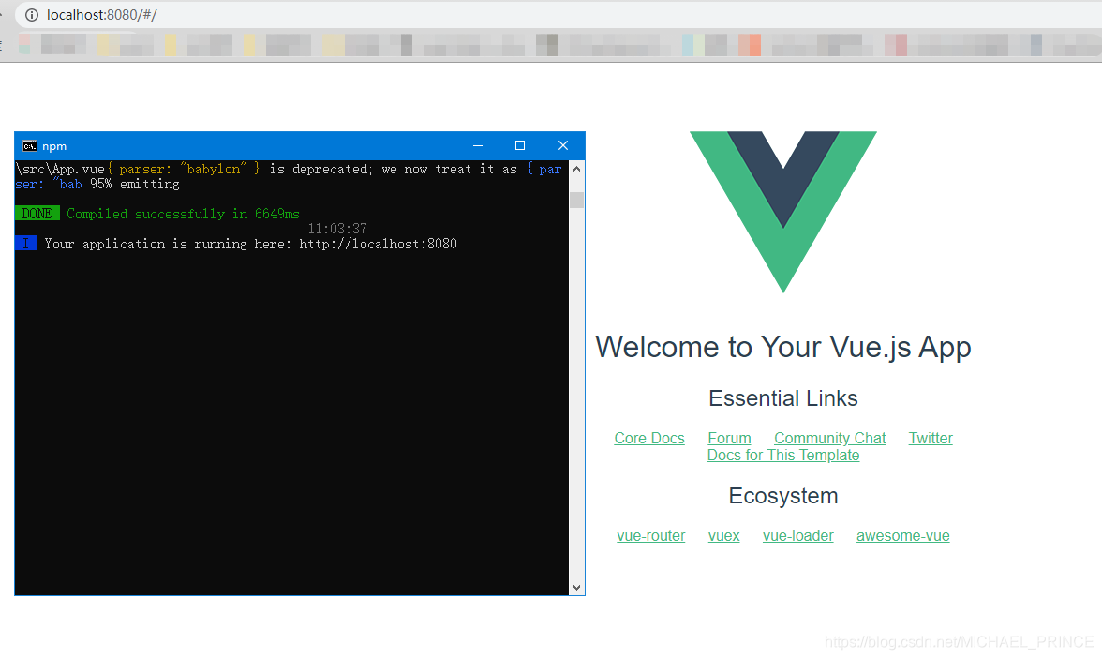Open the vuex link
This screenshot has height=659, width=1102.
723,536
